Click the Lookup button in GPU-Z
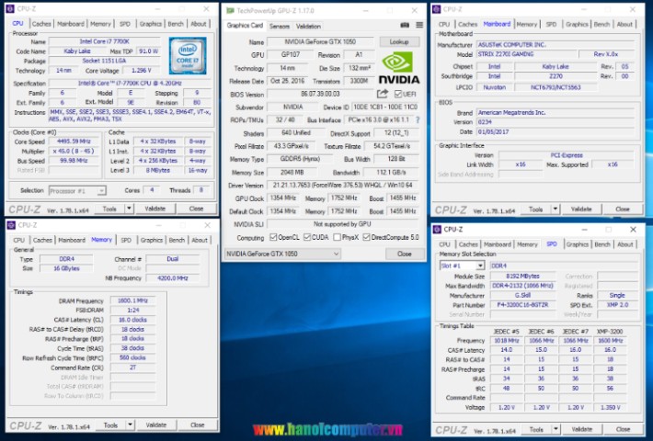This screenshot has height=441, width=653. click(399, 42)
